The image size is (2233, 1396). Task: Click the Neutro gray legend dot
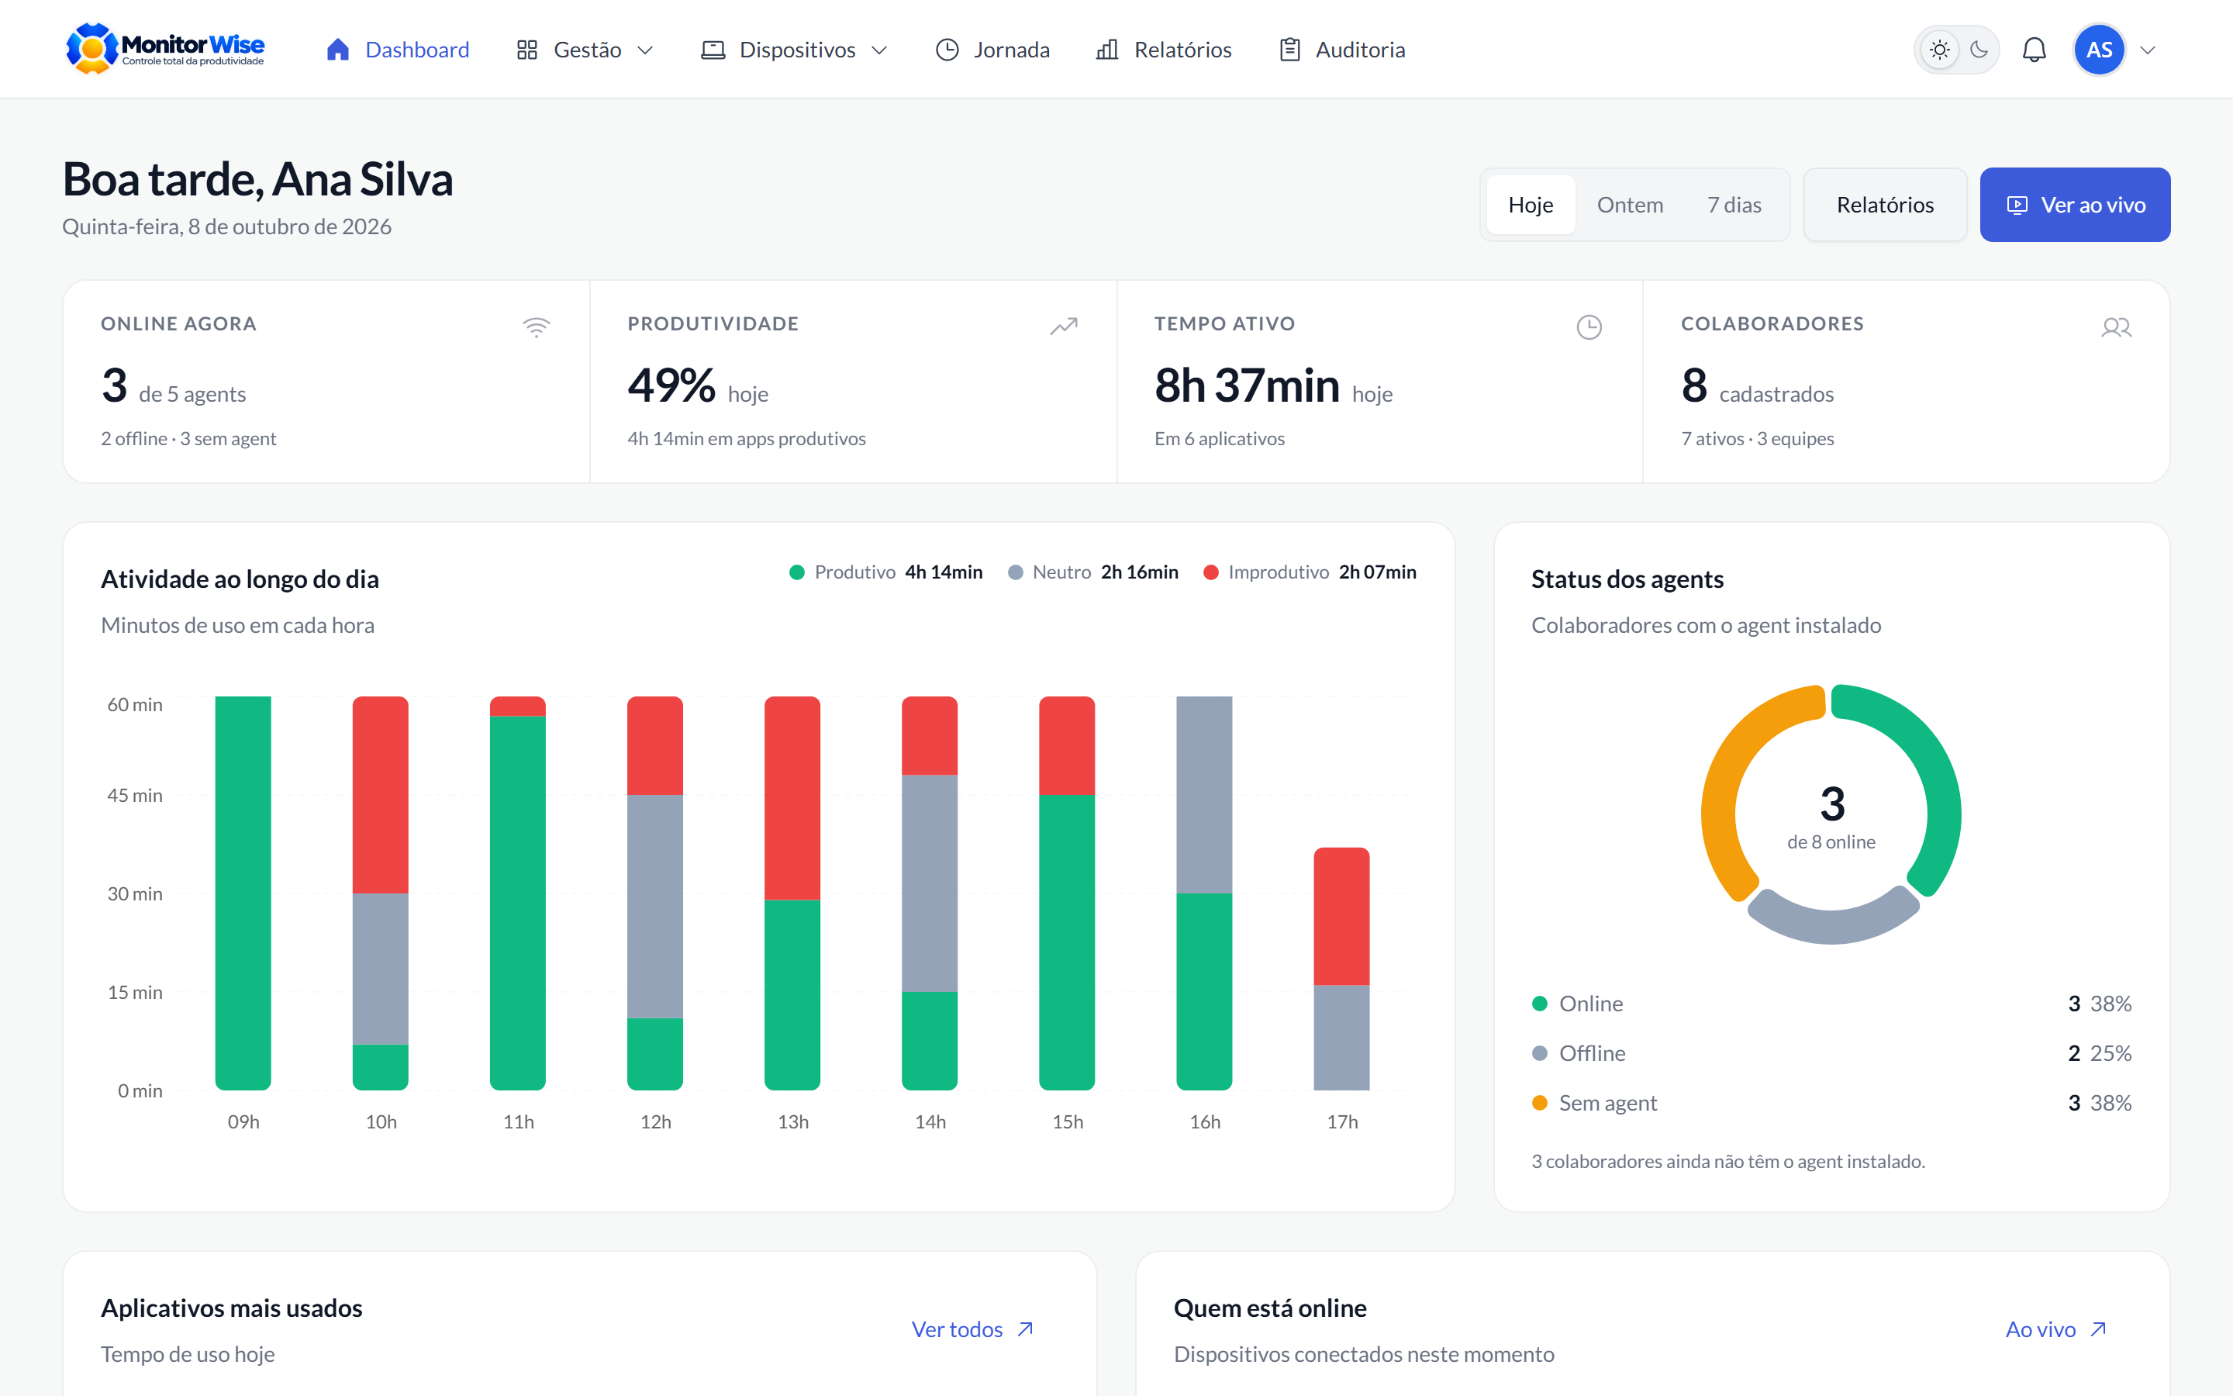tap(1016, 572)
